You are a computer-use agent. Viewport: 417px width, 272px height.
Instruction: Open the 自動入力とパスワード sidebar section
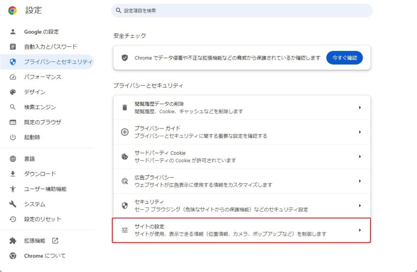50,47
